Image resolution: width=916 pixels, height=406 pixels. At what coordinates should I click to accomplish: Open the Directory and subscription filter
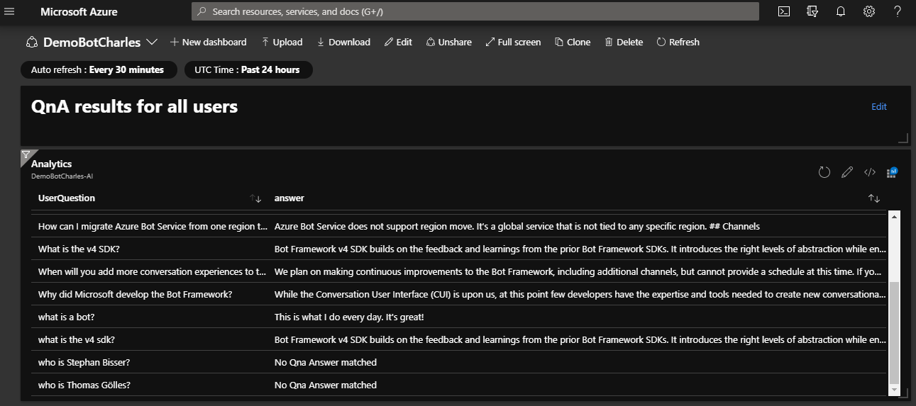pyautogui.click(x=812, y=11)
